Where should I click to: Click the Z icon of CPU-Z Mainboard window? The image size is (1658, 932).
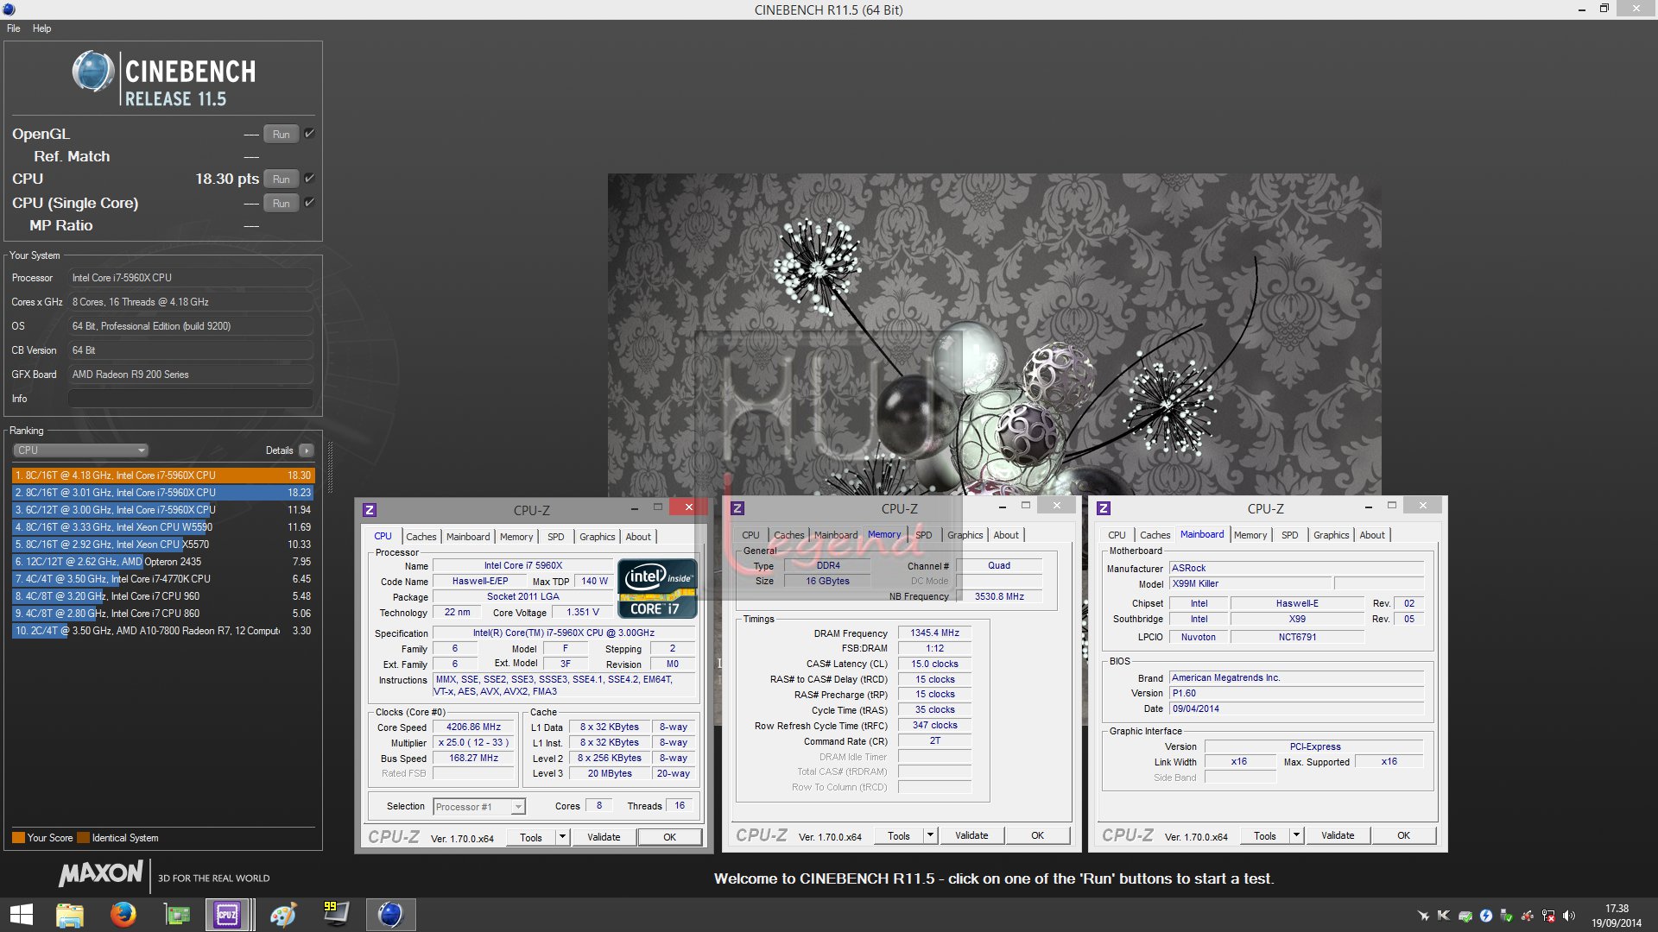click(1104, 509)
